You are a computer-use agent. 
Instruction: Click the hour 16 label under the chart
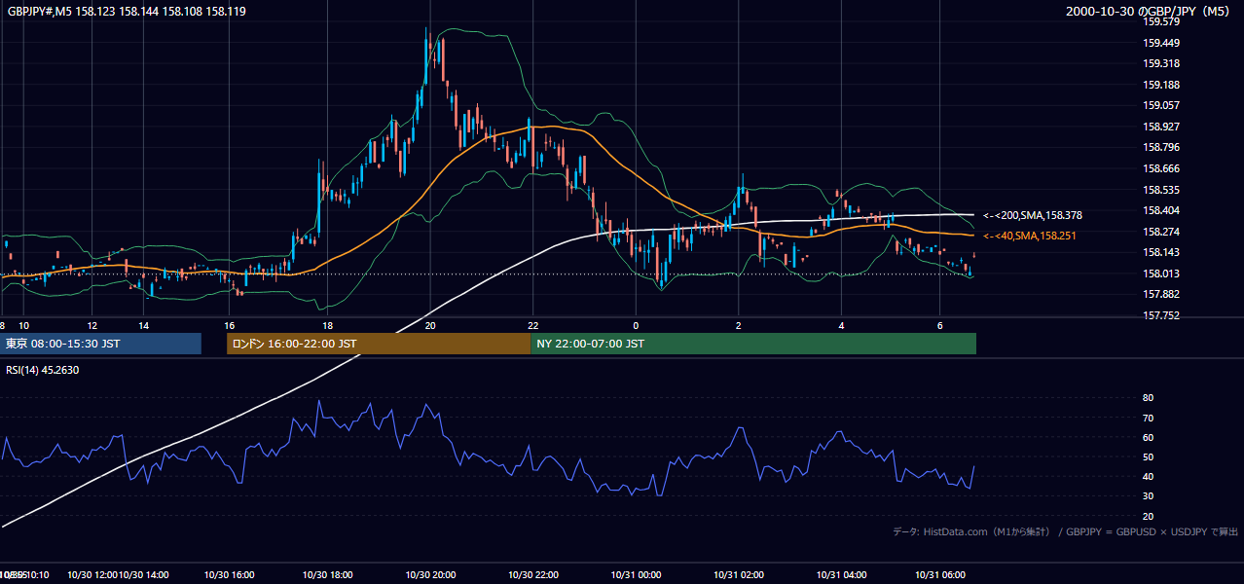click(x=230, y=325)
